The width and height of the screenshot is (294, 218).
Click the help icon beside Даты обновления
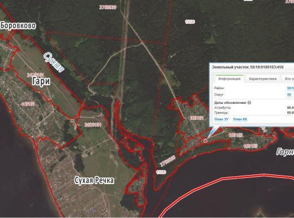tap(249, 103)
